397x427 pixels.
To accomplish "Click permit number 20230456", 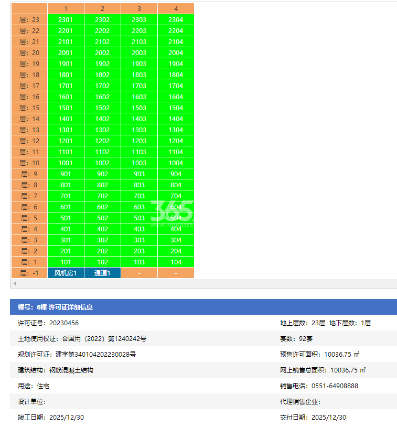I will pos(64,323).
